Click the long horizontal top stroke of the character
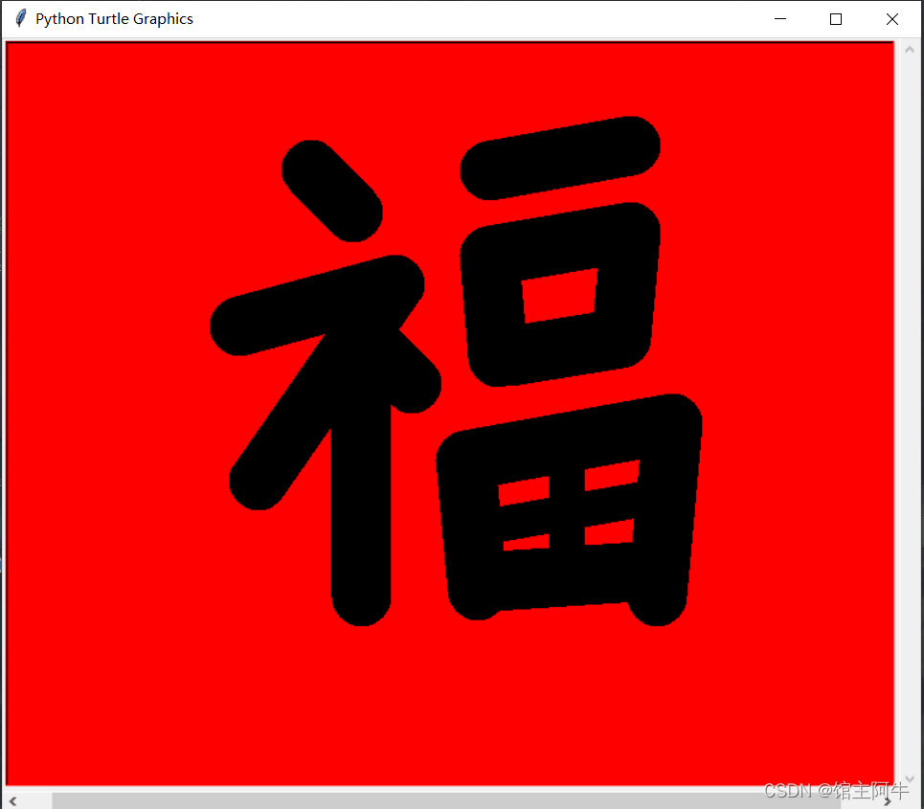 click(x=560, y=158)
